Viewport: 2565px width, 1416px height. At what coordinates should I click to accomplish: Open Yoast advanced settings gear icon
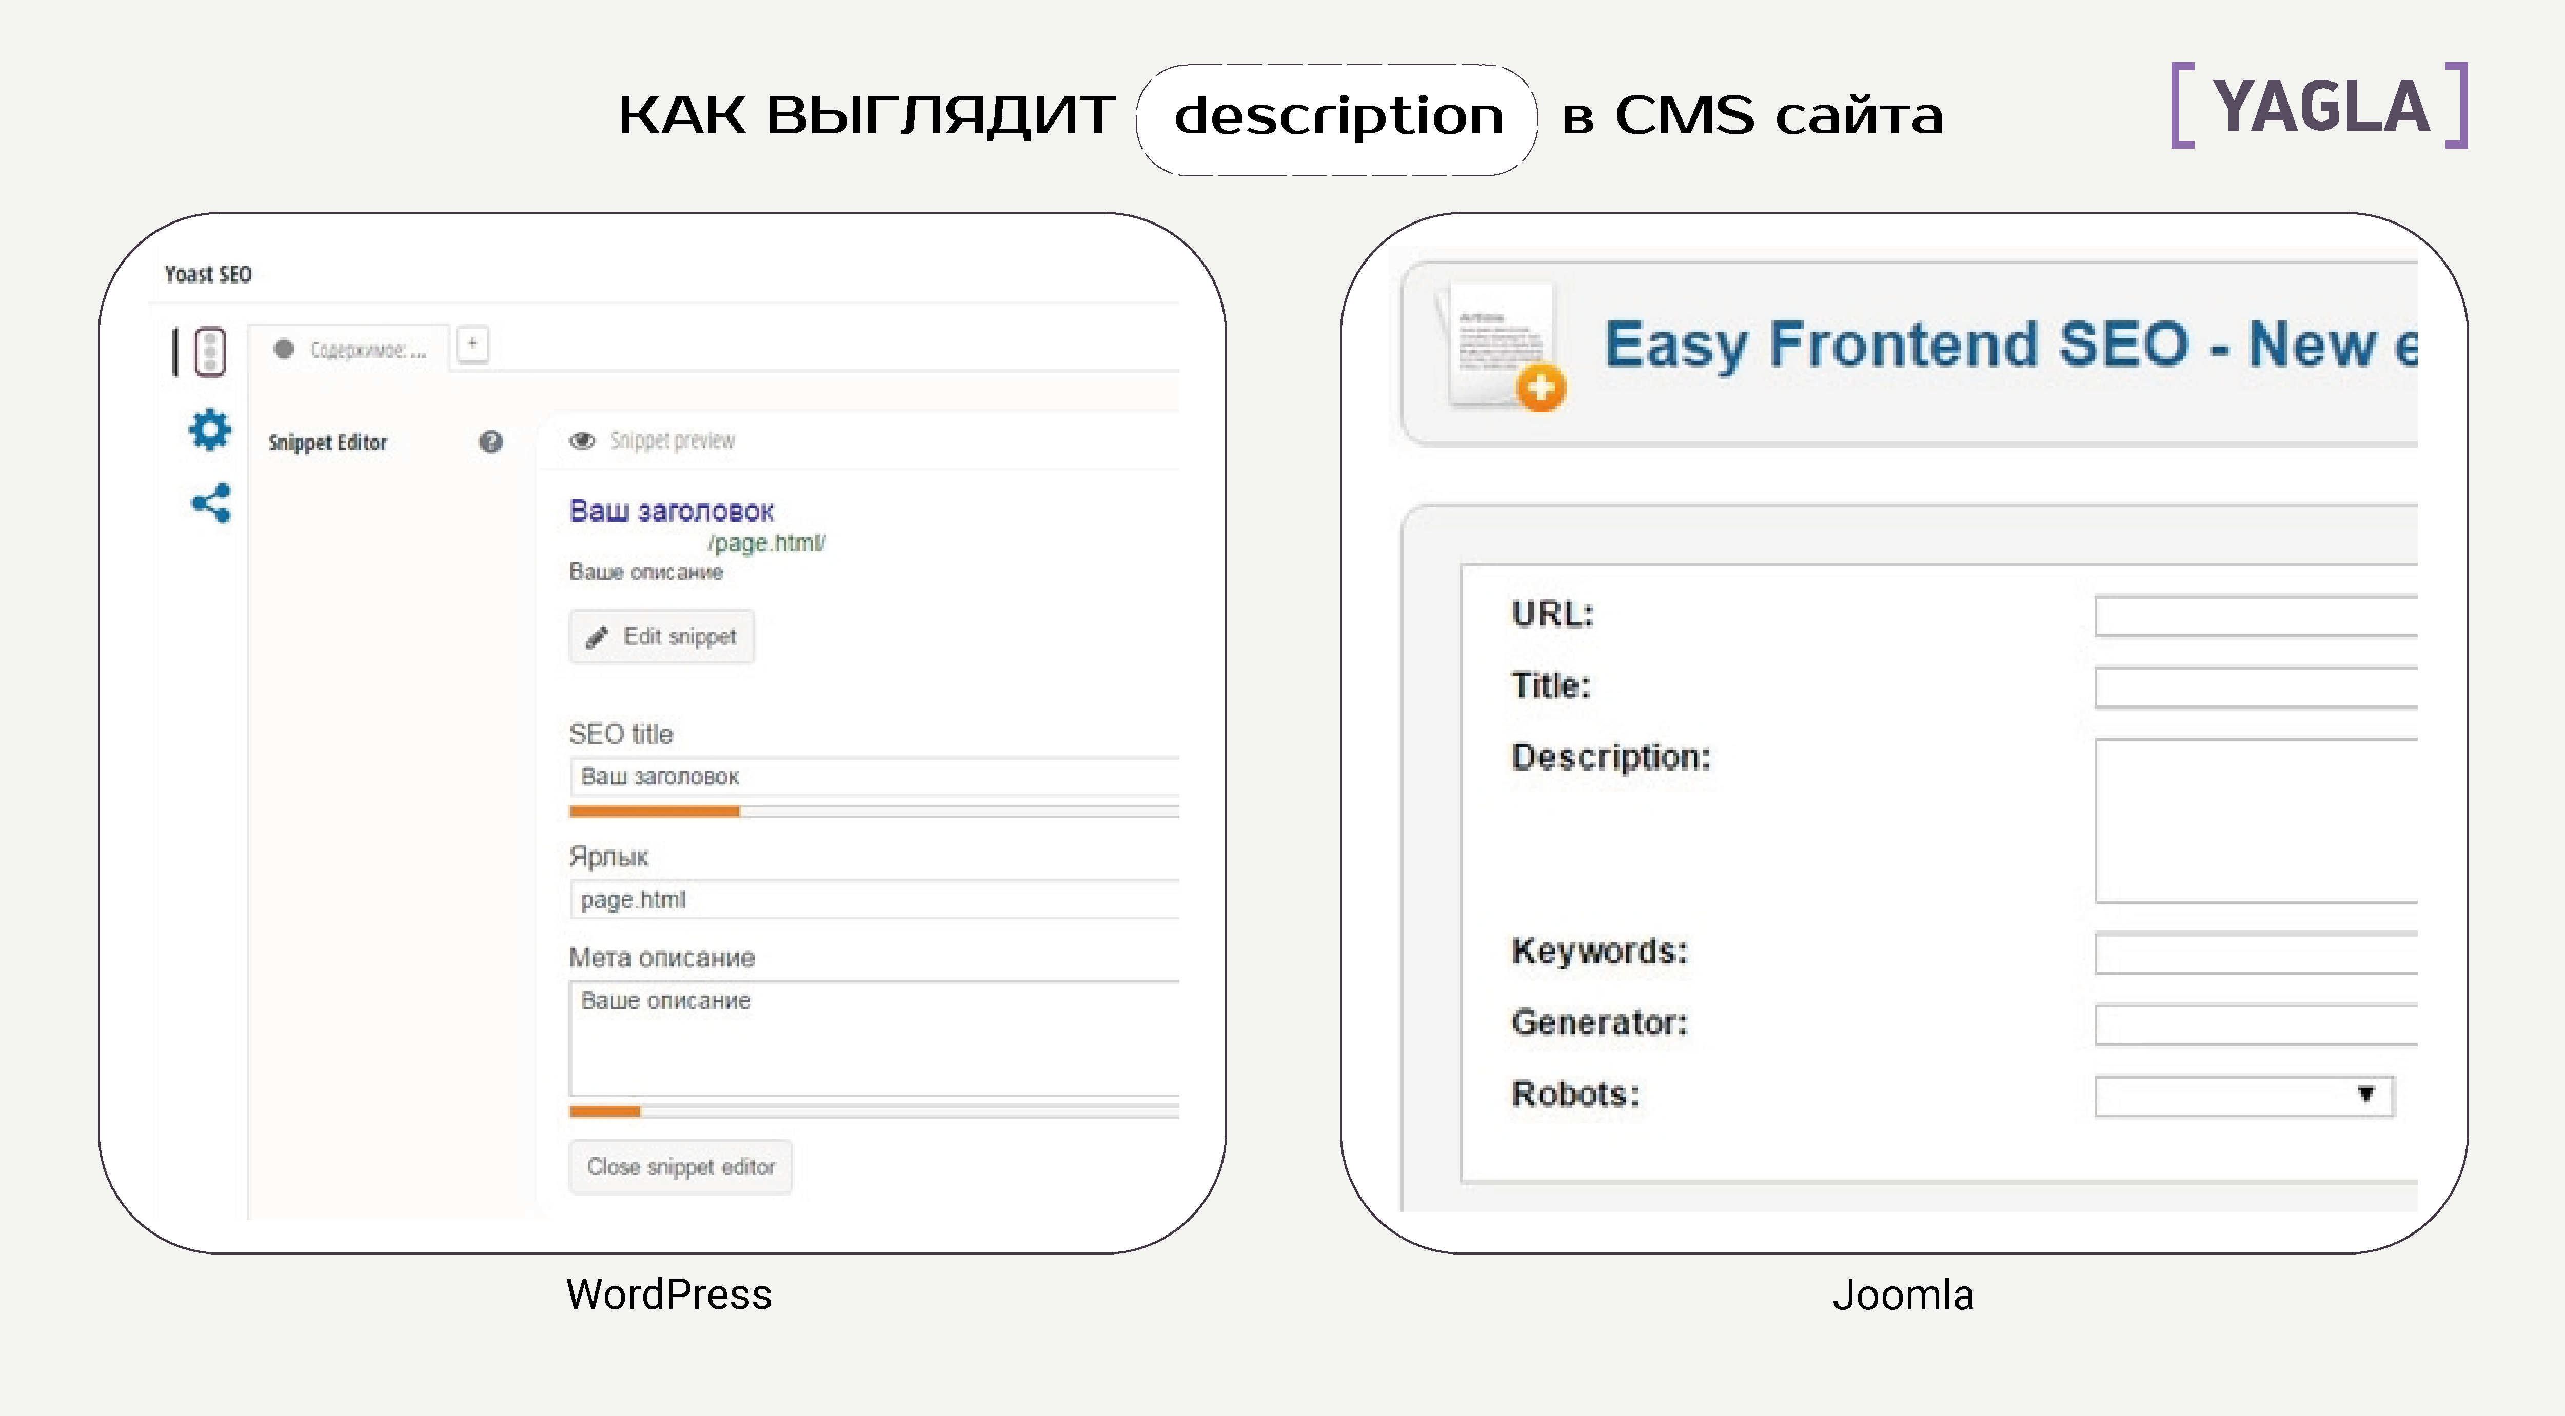coord(210,430)
